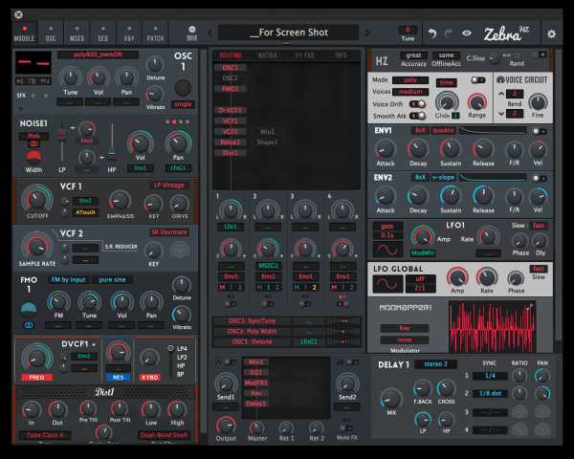Image resolution: width=574 pixels, height=459 pixels.
Task: Click the FMO 1 link icon
Action: click(x=29, y=325)
